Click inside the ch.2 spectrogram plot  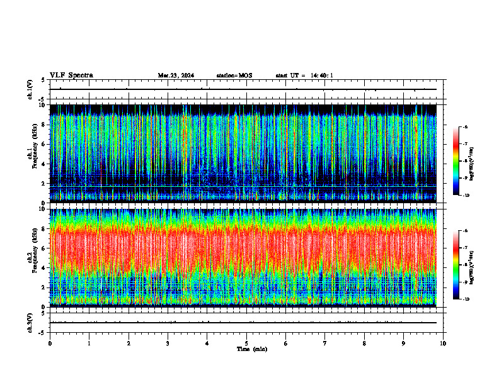click(x=243, y=258)
